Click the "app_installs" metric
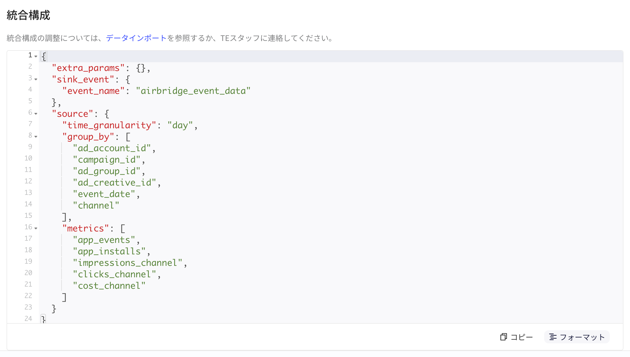This screenshot has height=357, width=630. (109, 251)
